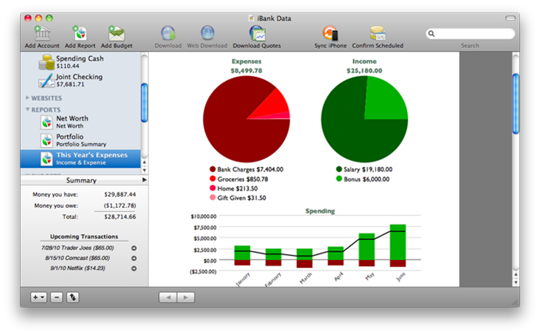Click the Download globe icon

pos(168,33)
